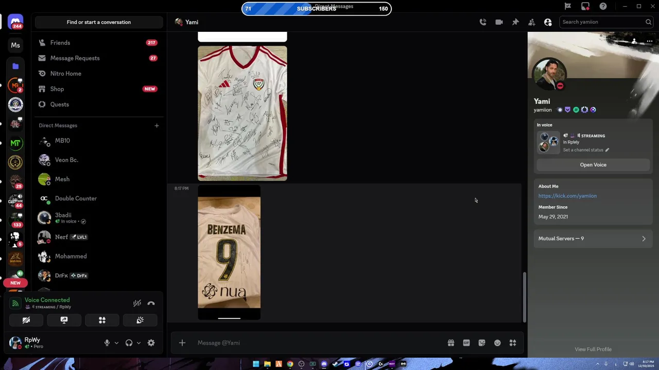Open Message Requests

pos(98,58)
